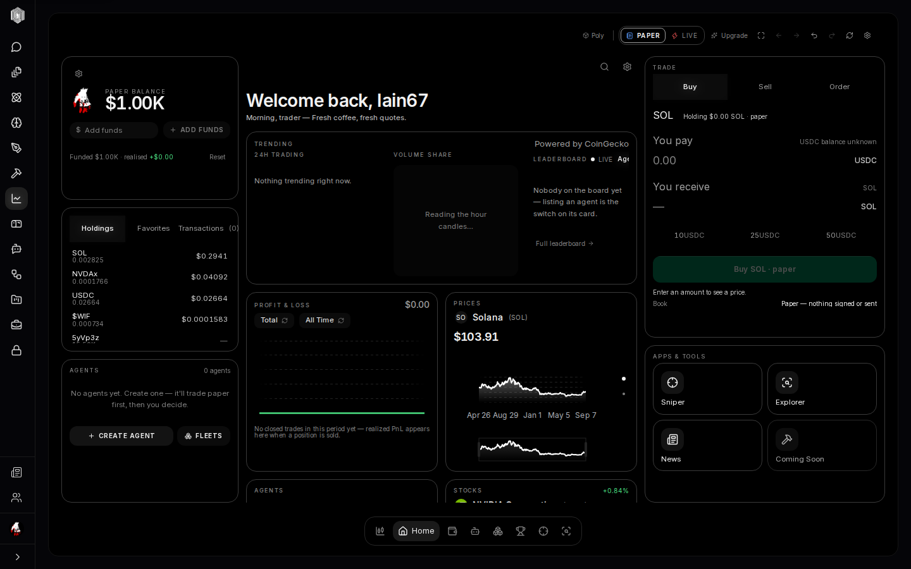Viewport: 911px width, 569px height.
Task: Click the ADD FUNDS button
Action: point(197,130)
